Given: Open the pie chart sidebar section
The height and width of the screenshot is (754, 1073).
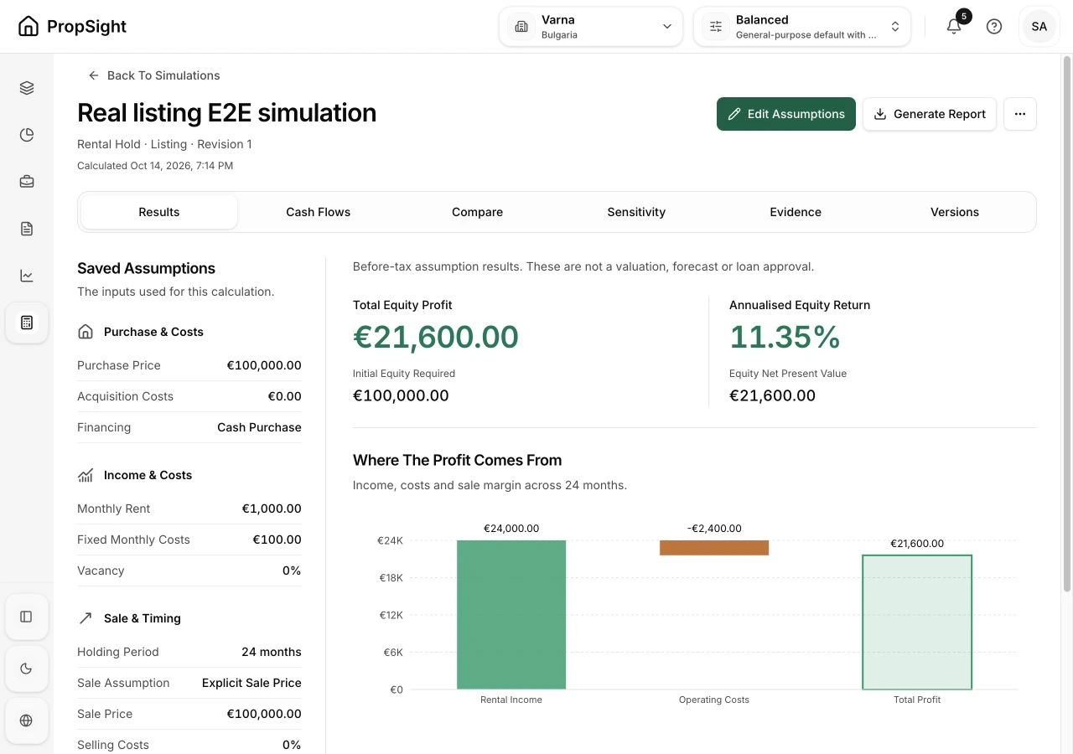Looking at the screenshot, I should pos(27,135).
